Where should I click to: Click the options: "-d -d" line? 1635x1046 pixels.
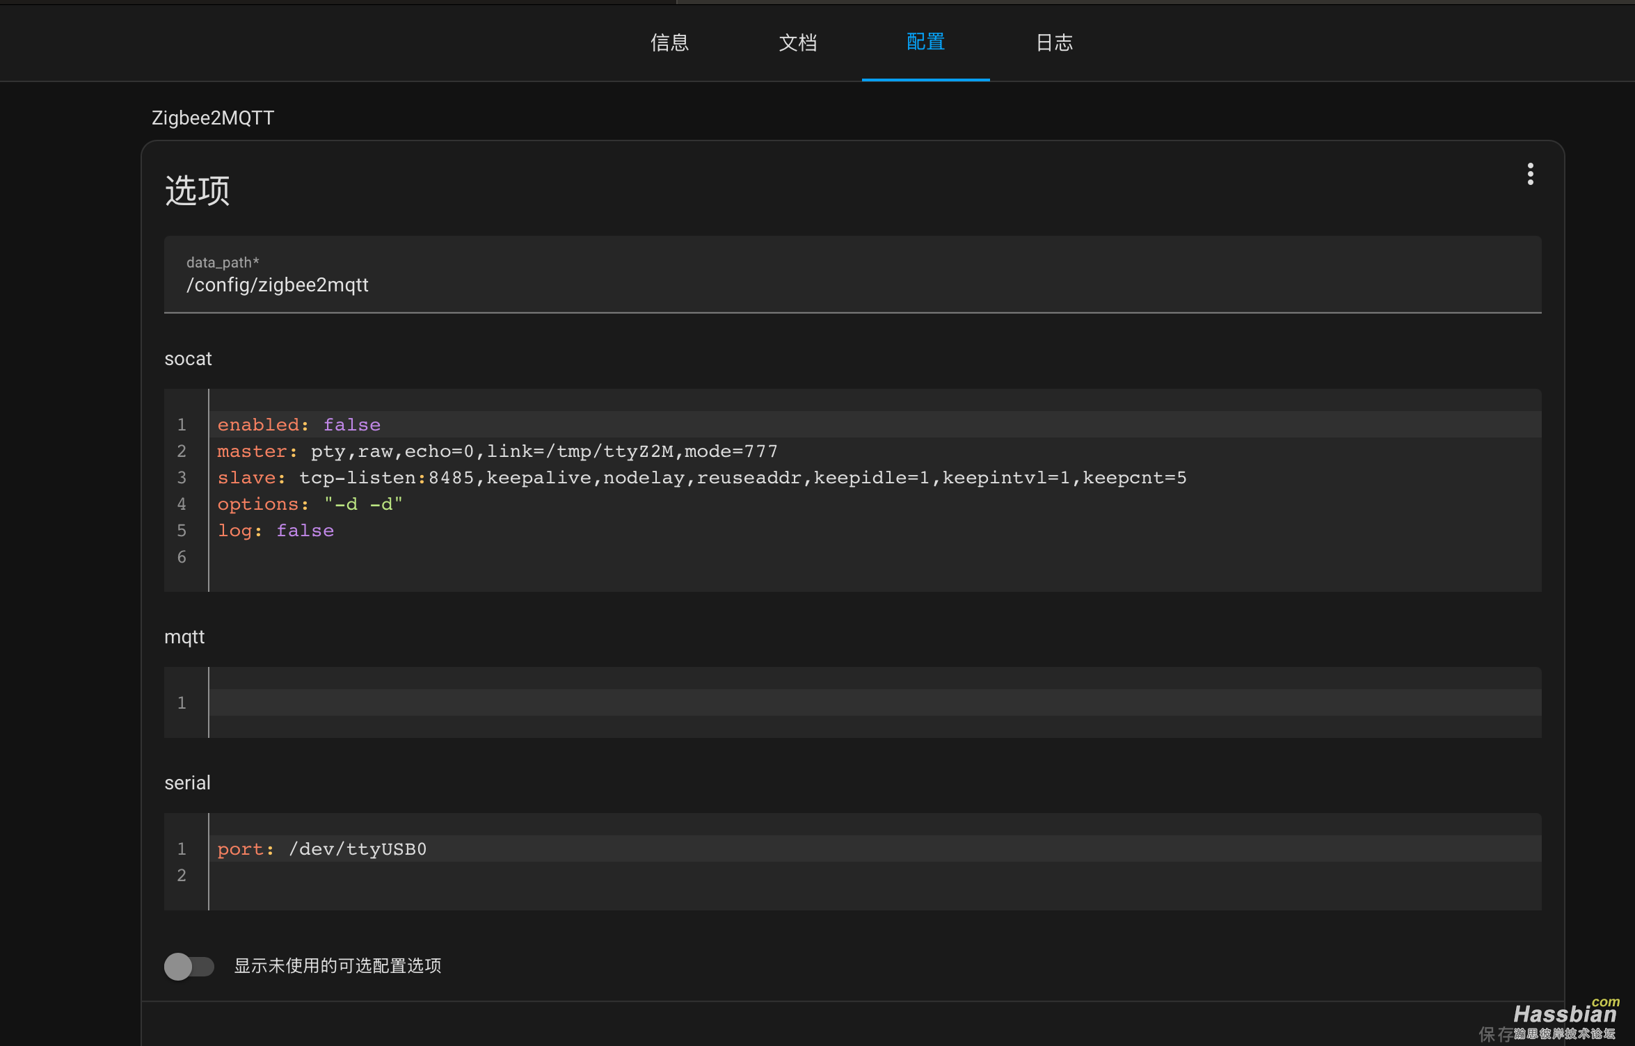(875, 504)
